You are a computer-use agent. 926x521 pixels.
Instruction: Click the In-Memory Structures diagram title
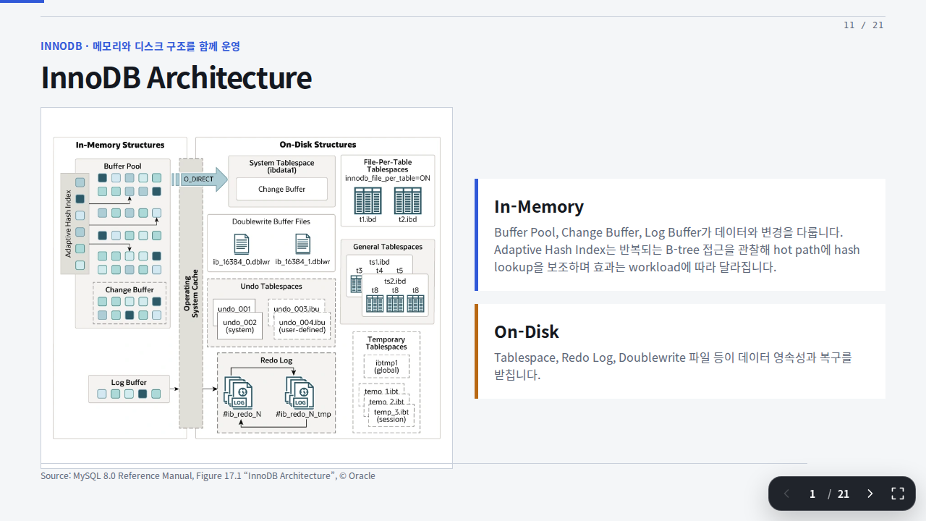pos(120,145)
